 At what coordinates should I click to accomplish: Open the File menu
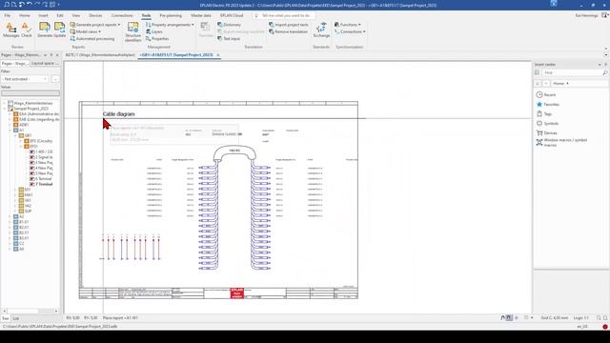8,15
